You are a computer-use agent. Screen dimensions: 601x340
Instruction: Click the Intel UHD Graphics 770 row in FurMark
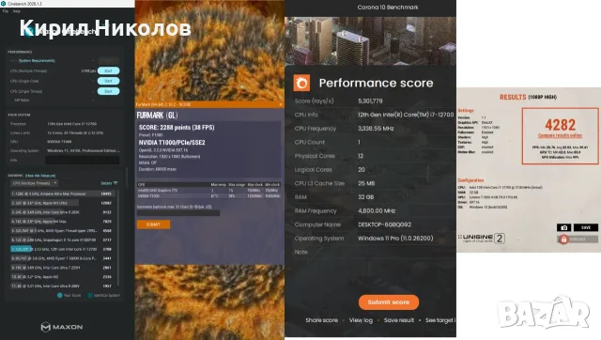pos(208,190)
